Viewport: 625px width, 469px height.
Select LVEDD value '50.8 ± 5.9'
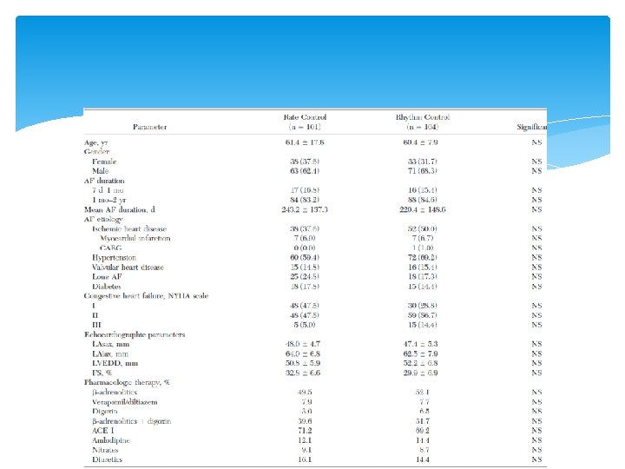click(303, 363)
